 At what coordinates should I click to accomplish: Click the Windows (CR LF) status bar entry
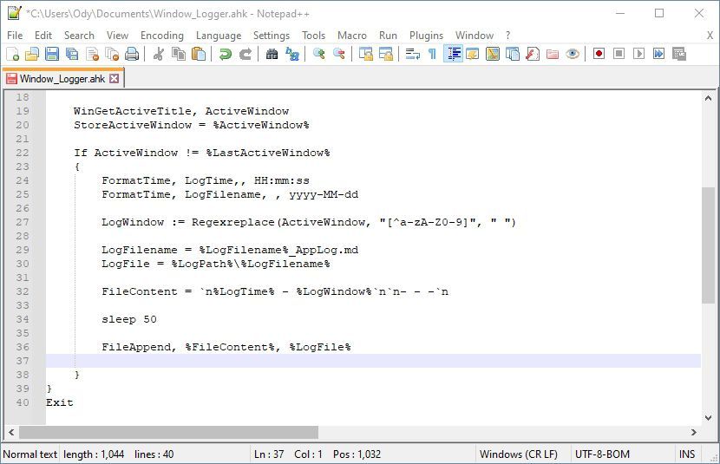coord(519,454)
